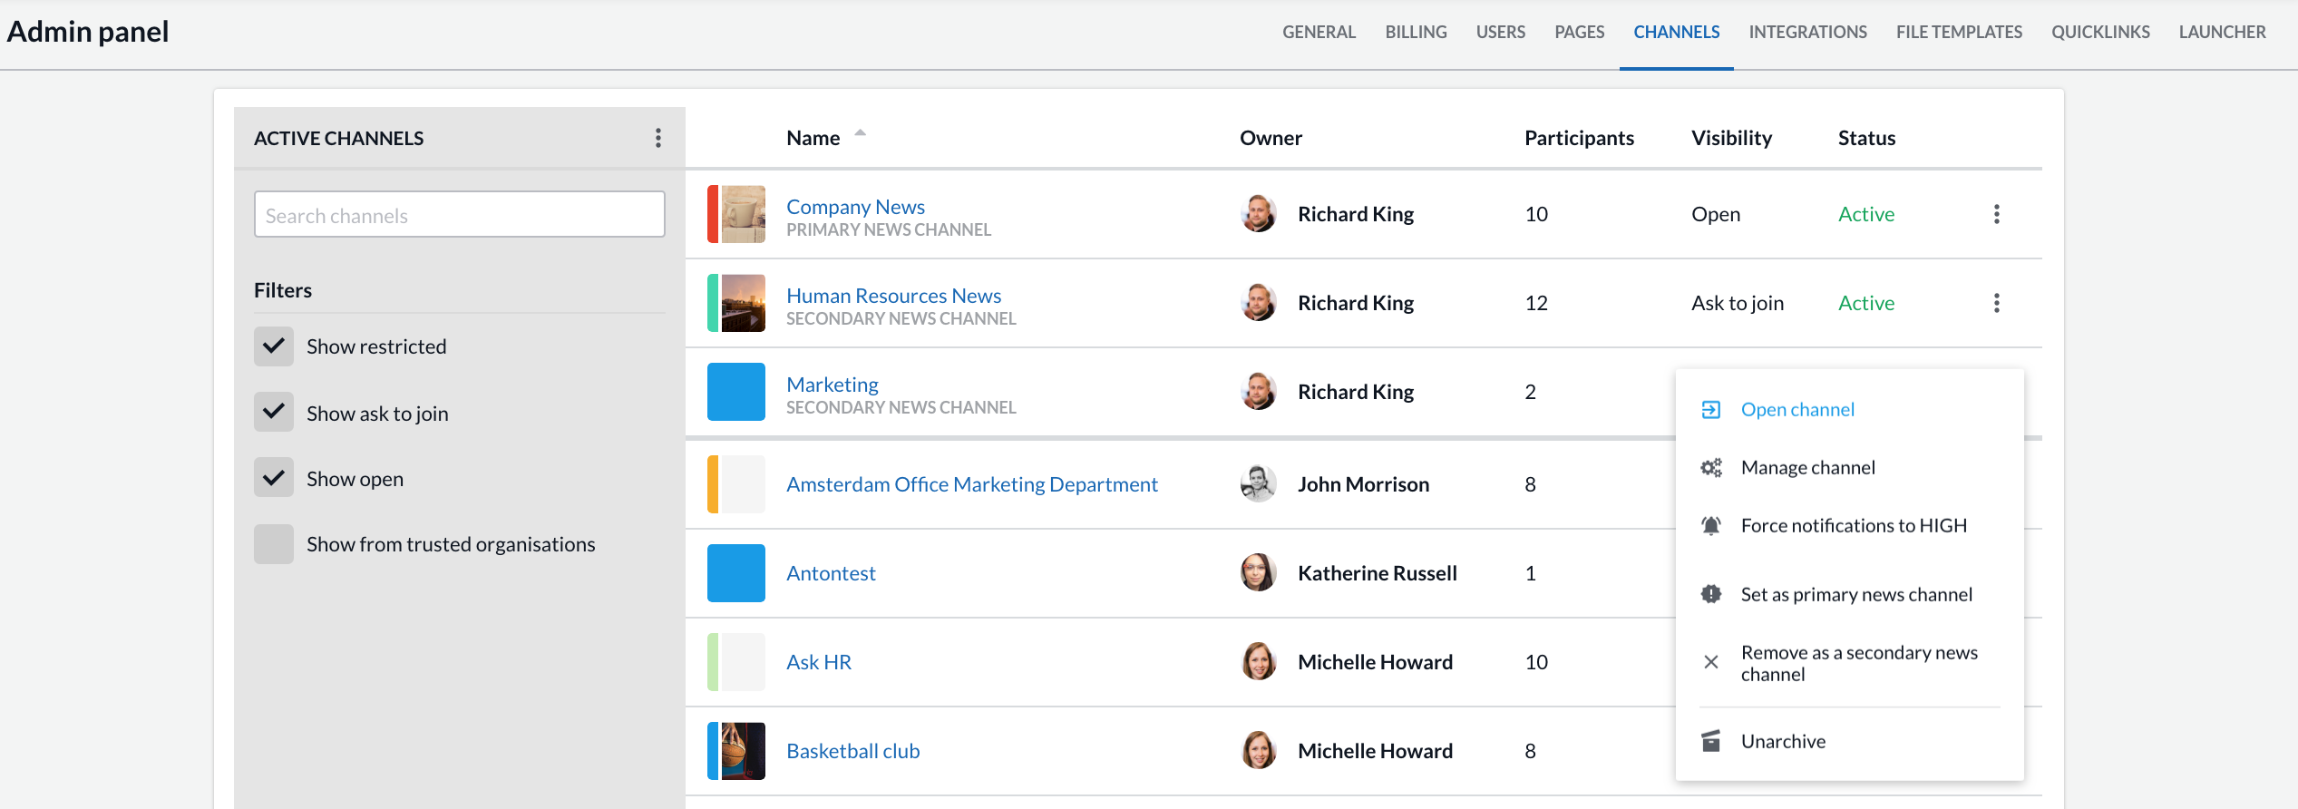Click Katherine Russell's avatar in Antontest row
Image resolution: width=2298 pixels, height=809 pixels.
[1258, 573]
